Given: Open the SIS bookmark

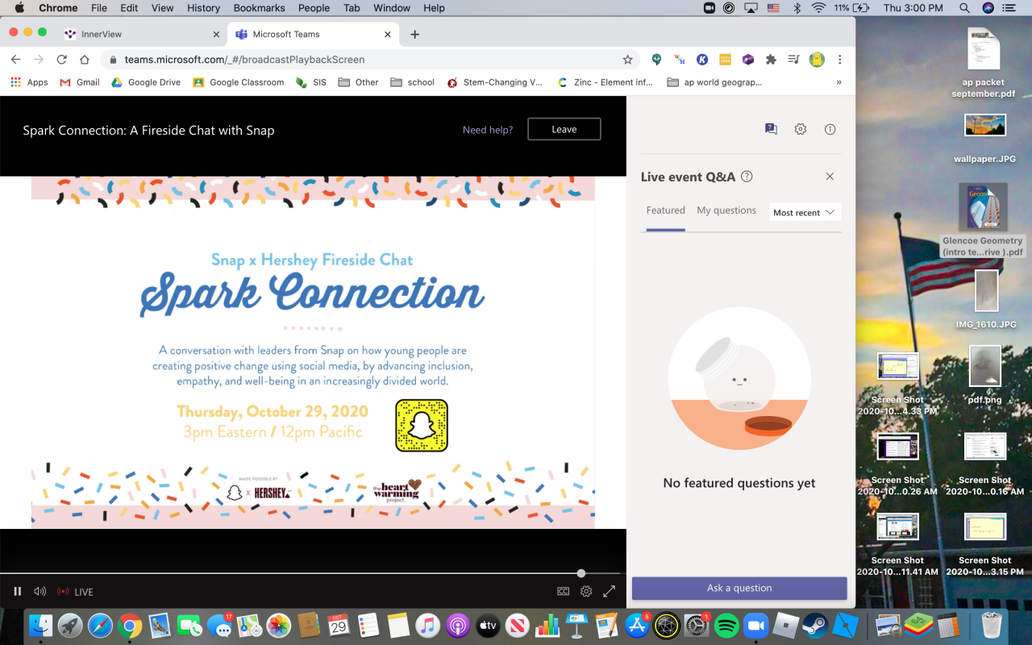Looking at the screenshot, I should coord(311,82).
